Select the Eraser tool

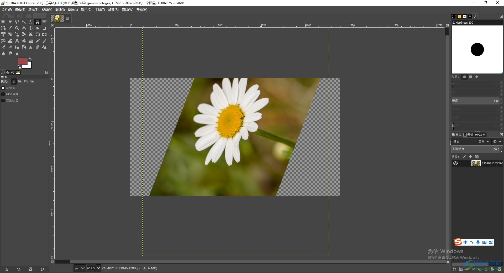click(3, 47)
